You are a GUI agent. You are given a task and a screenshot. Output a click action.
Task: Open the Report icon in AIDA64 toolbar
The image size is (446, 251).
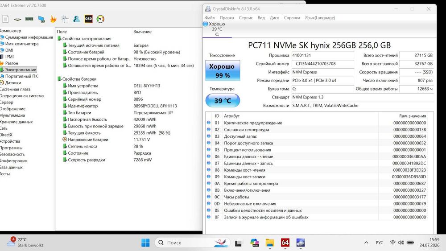pyautogui.click(x=5, y=19)
